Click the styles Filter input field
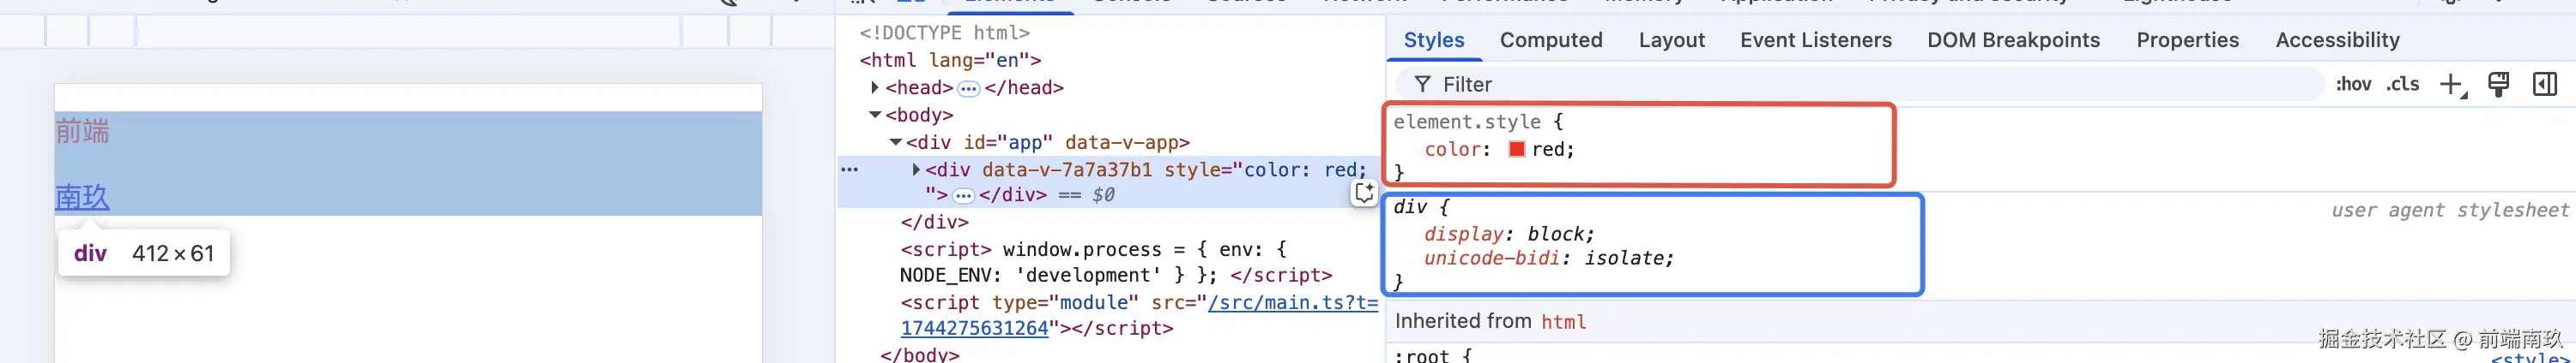This screenshot has height=363, width=2576. click(1860, 85)
